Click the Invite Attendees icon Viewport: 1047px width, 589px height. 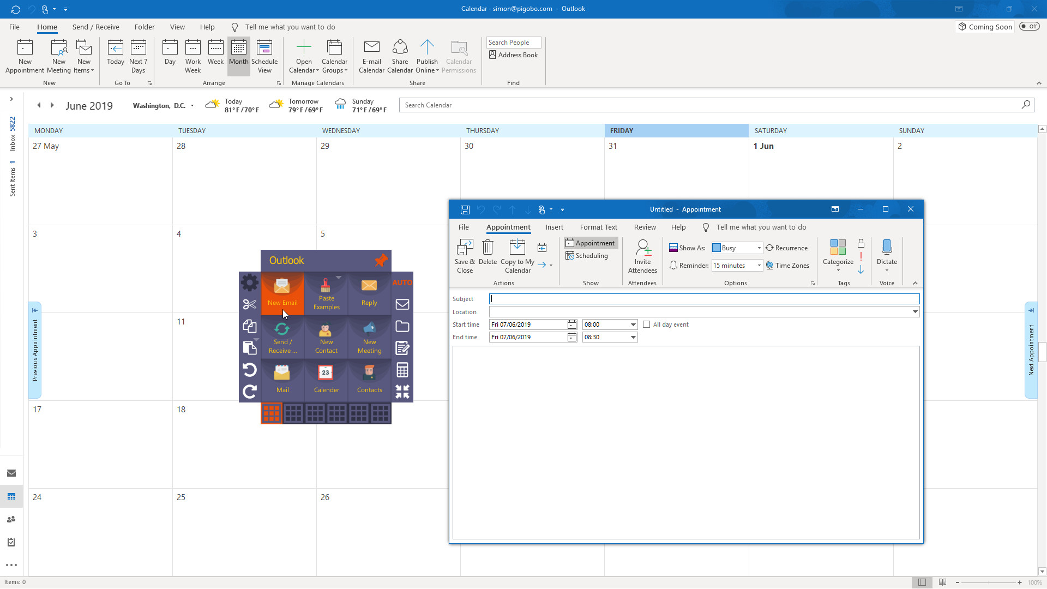pos(642,256)
